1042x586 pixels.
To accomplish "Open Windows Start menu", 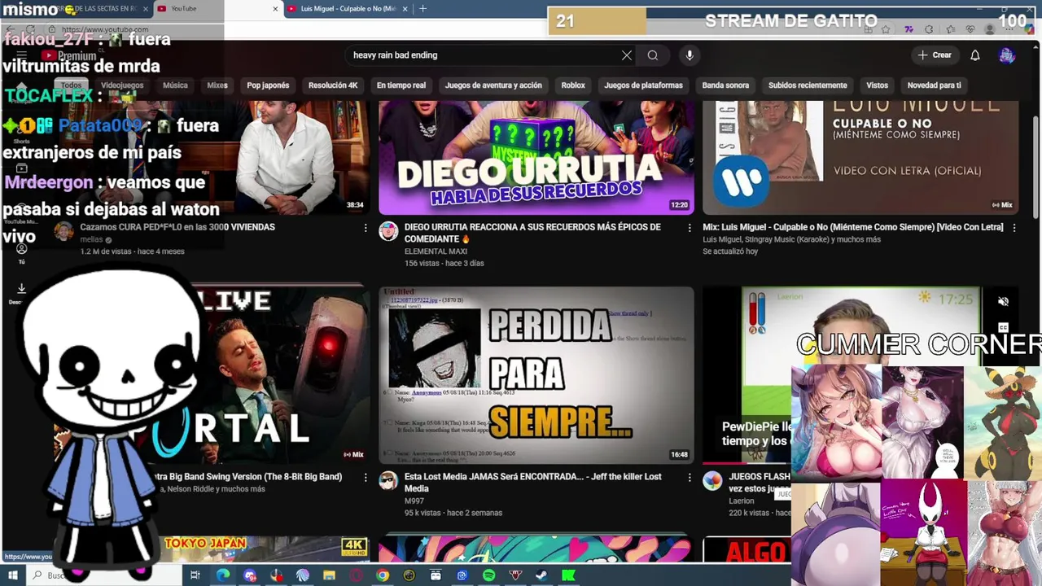I will [13, 575].
